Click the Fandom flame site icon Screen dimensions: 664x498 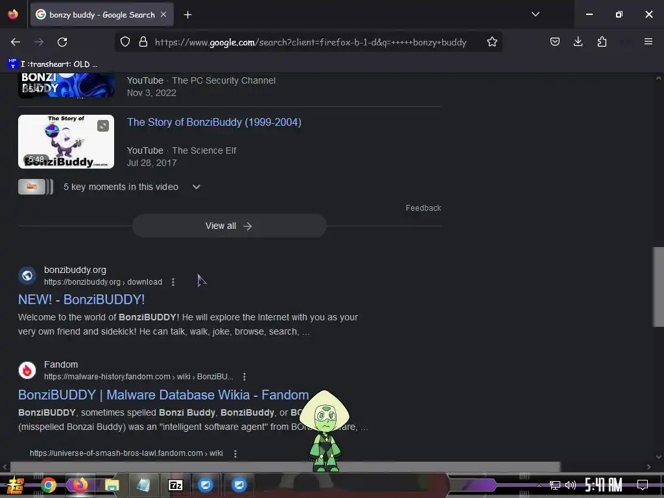coord(27,370)
